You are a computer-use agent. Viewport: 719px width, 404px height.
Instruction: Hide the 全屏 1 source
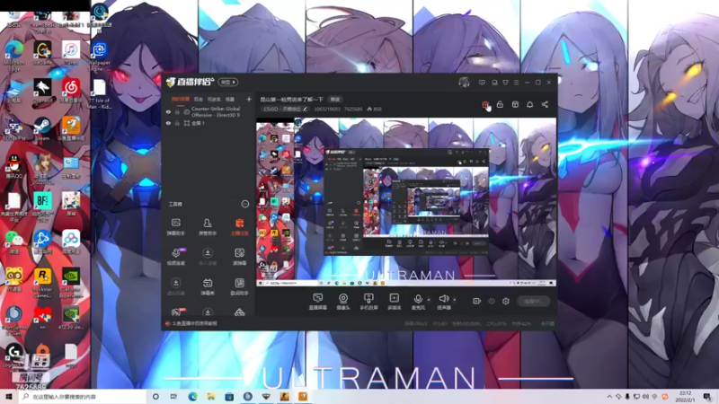pos(168,123)
